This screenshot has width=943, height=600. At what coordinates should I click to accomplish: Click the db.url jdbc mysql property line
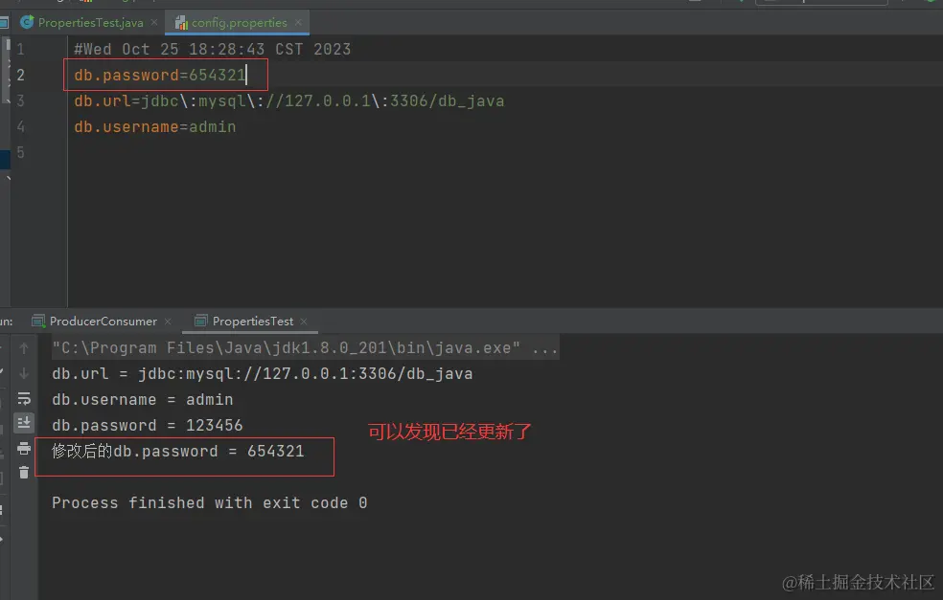[288, 100]
